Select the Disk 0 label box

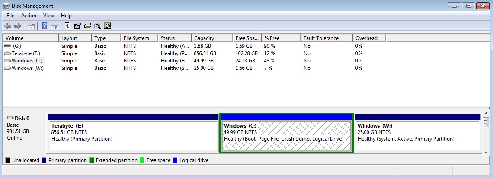[x=25, y=133]
